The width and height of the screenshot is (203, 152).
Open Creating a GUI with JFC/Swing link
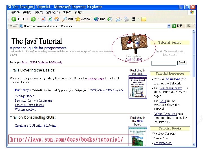(36, 125)
